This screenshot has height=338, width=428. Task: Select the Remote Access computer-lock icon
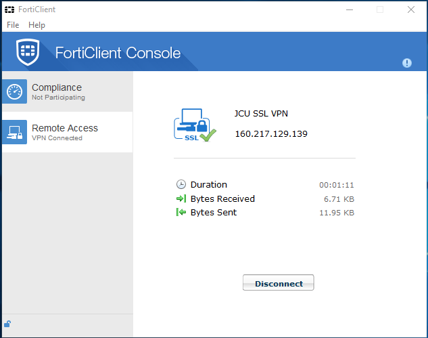(14, 132)
